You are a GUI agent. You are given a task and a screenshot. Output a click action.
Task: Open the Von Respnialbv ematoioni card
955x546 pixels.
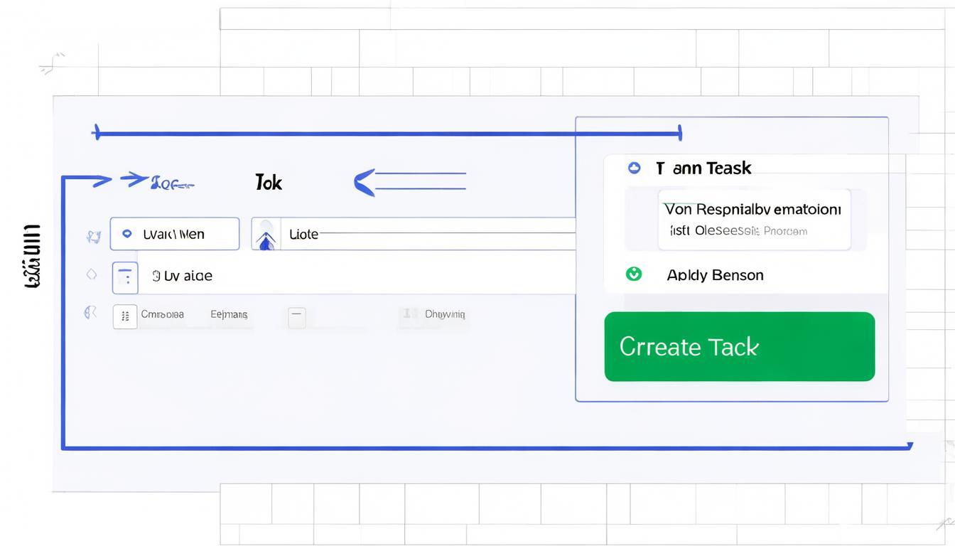click(x=753, y=219)
